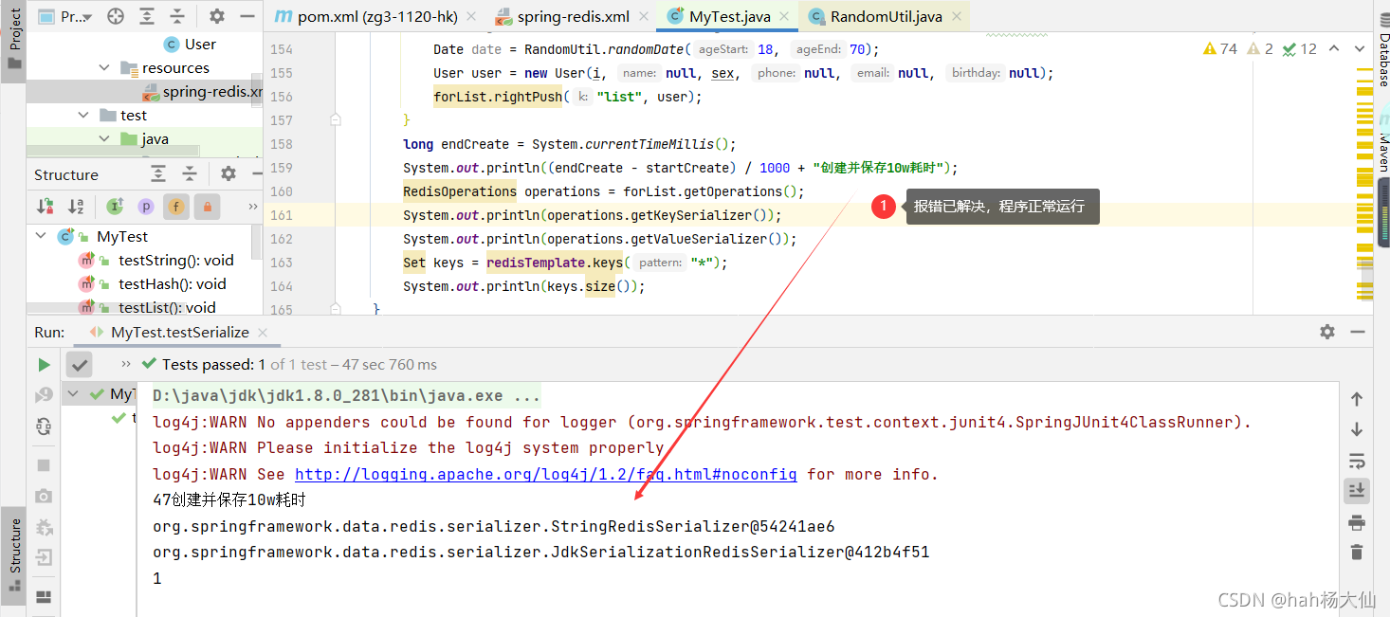Image resolution: width=1390 pixels, height=617 pixels.
Task: Click the layout restore icon in Run sidebar
Action: tap(44, 597)
